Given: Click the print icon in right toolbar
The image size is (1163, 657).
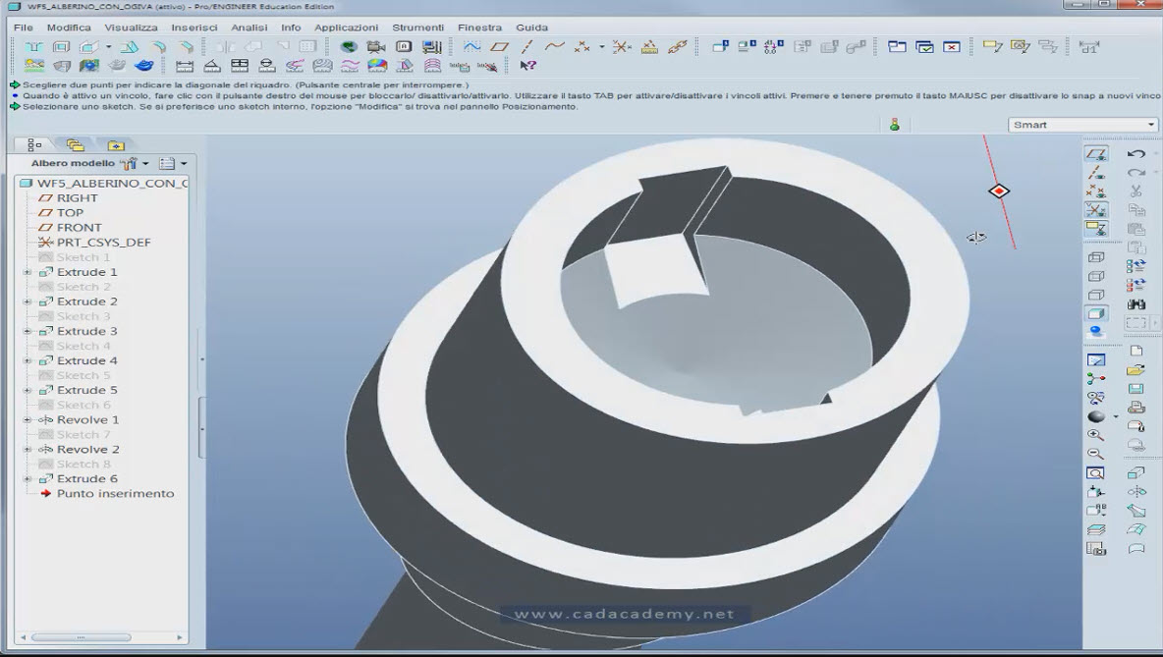Looking at the screenshot, I should (x=1135, y=408).
